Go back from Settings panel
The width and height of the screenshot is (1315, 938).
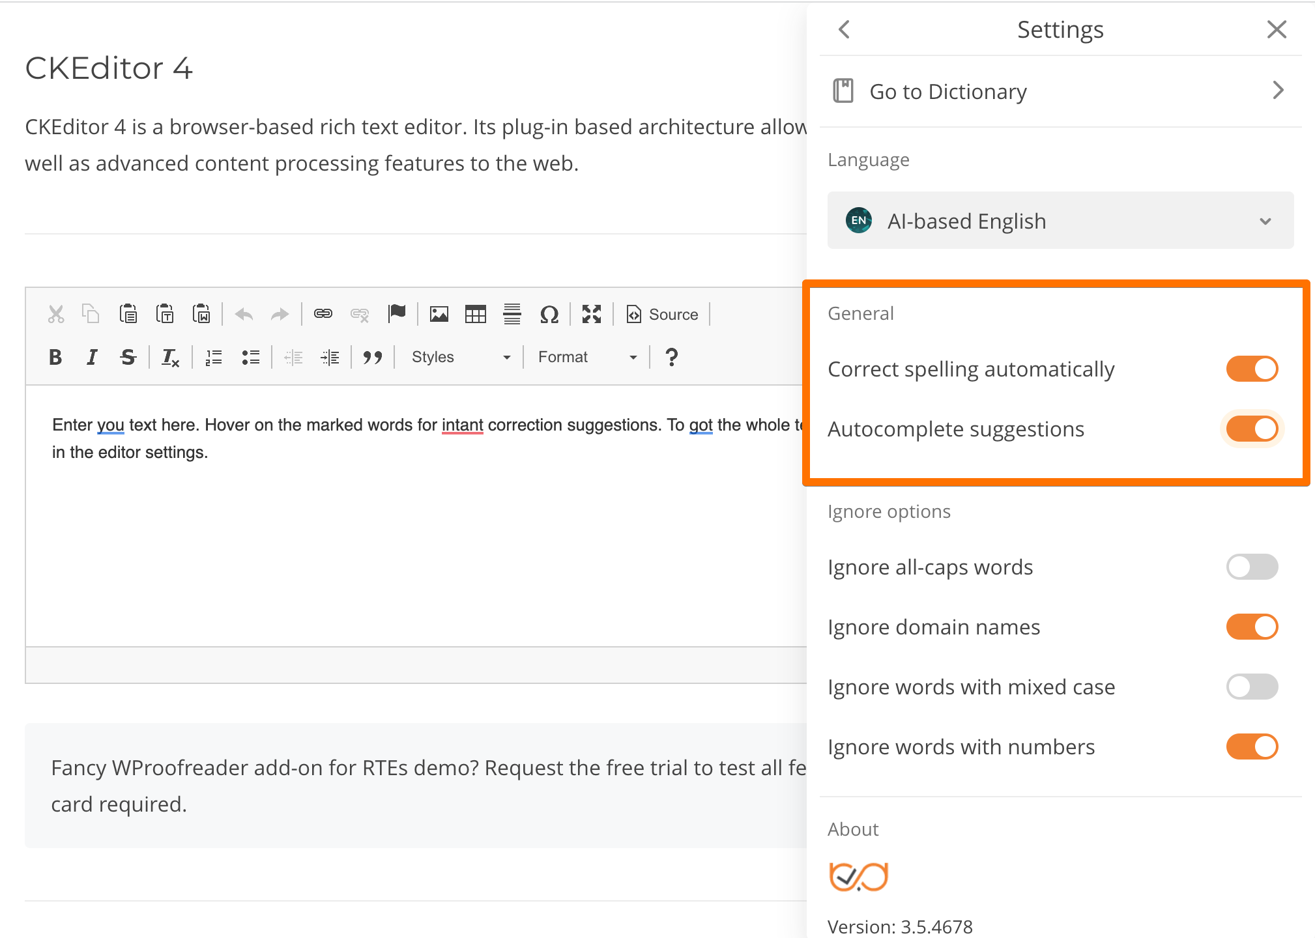844,29
